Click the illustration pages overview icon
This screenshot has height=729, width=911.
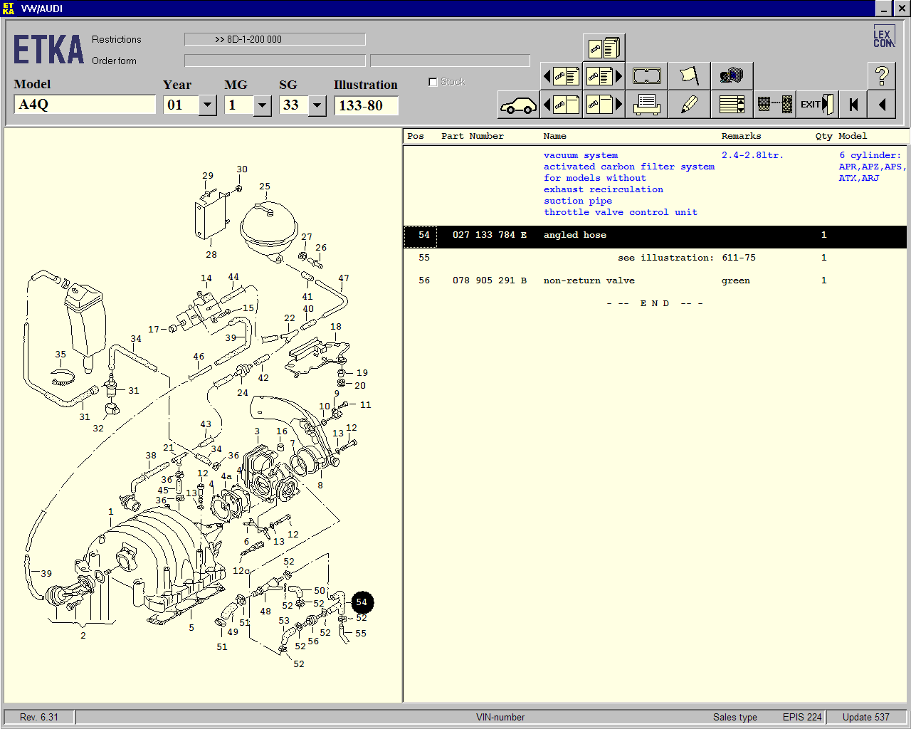604,48
